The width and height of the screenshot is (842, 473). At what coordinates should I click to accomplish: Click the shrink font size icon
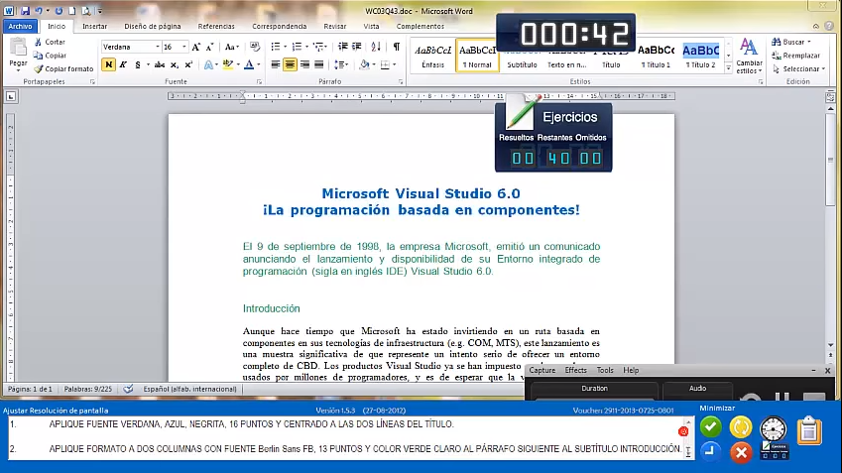coord(210,48)
